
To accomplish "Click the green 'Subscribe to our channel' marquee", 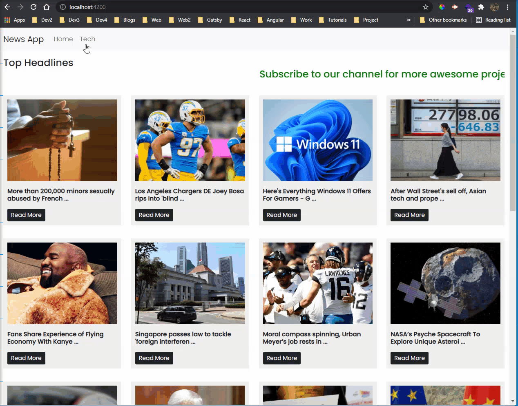I will tap(382, 74).
